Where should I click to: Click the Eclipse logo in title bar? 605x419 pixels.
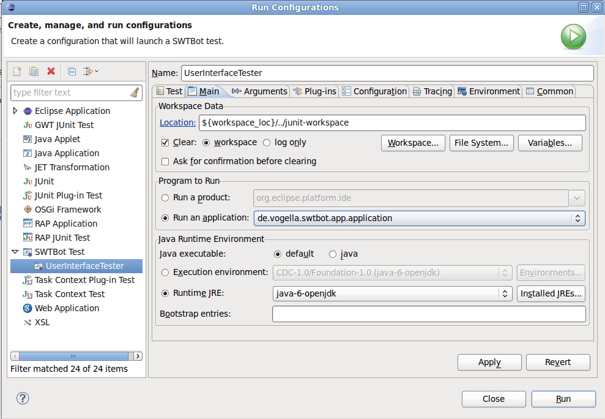pos(11,7)
